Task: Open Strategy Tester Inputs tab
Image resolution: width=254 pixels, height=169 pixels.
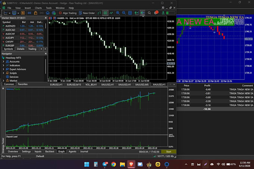Action: click(38, 151)
